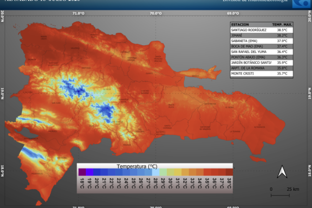The width and height of the screenshot is (312, 208).
Task: Click the MONTE CRISTI station table row
Action: pos(262,73)
